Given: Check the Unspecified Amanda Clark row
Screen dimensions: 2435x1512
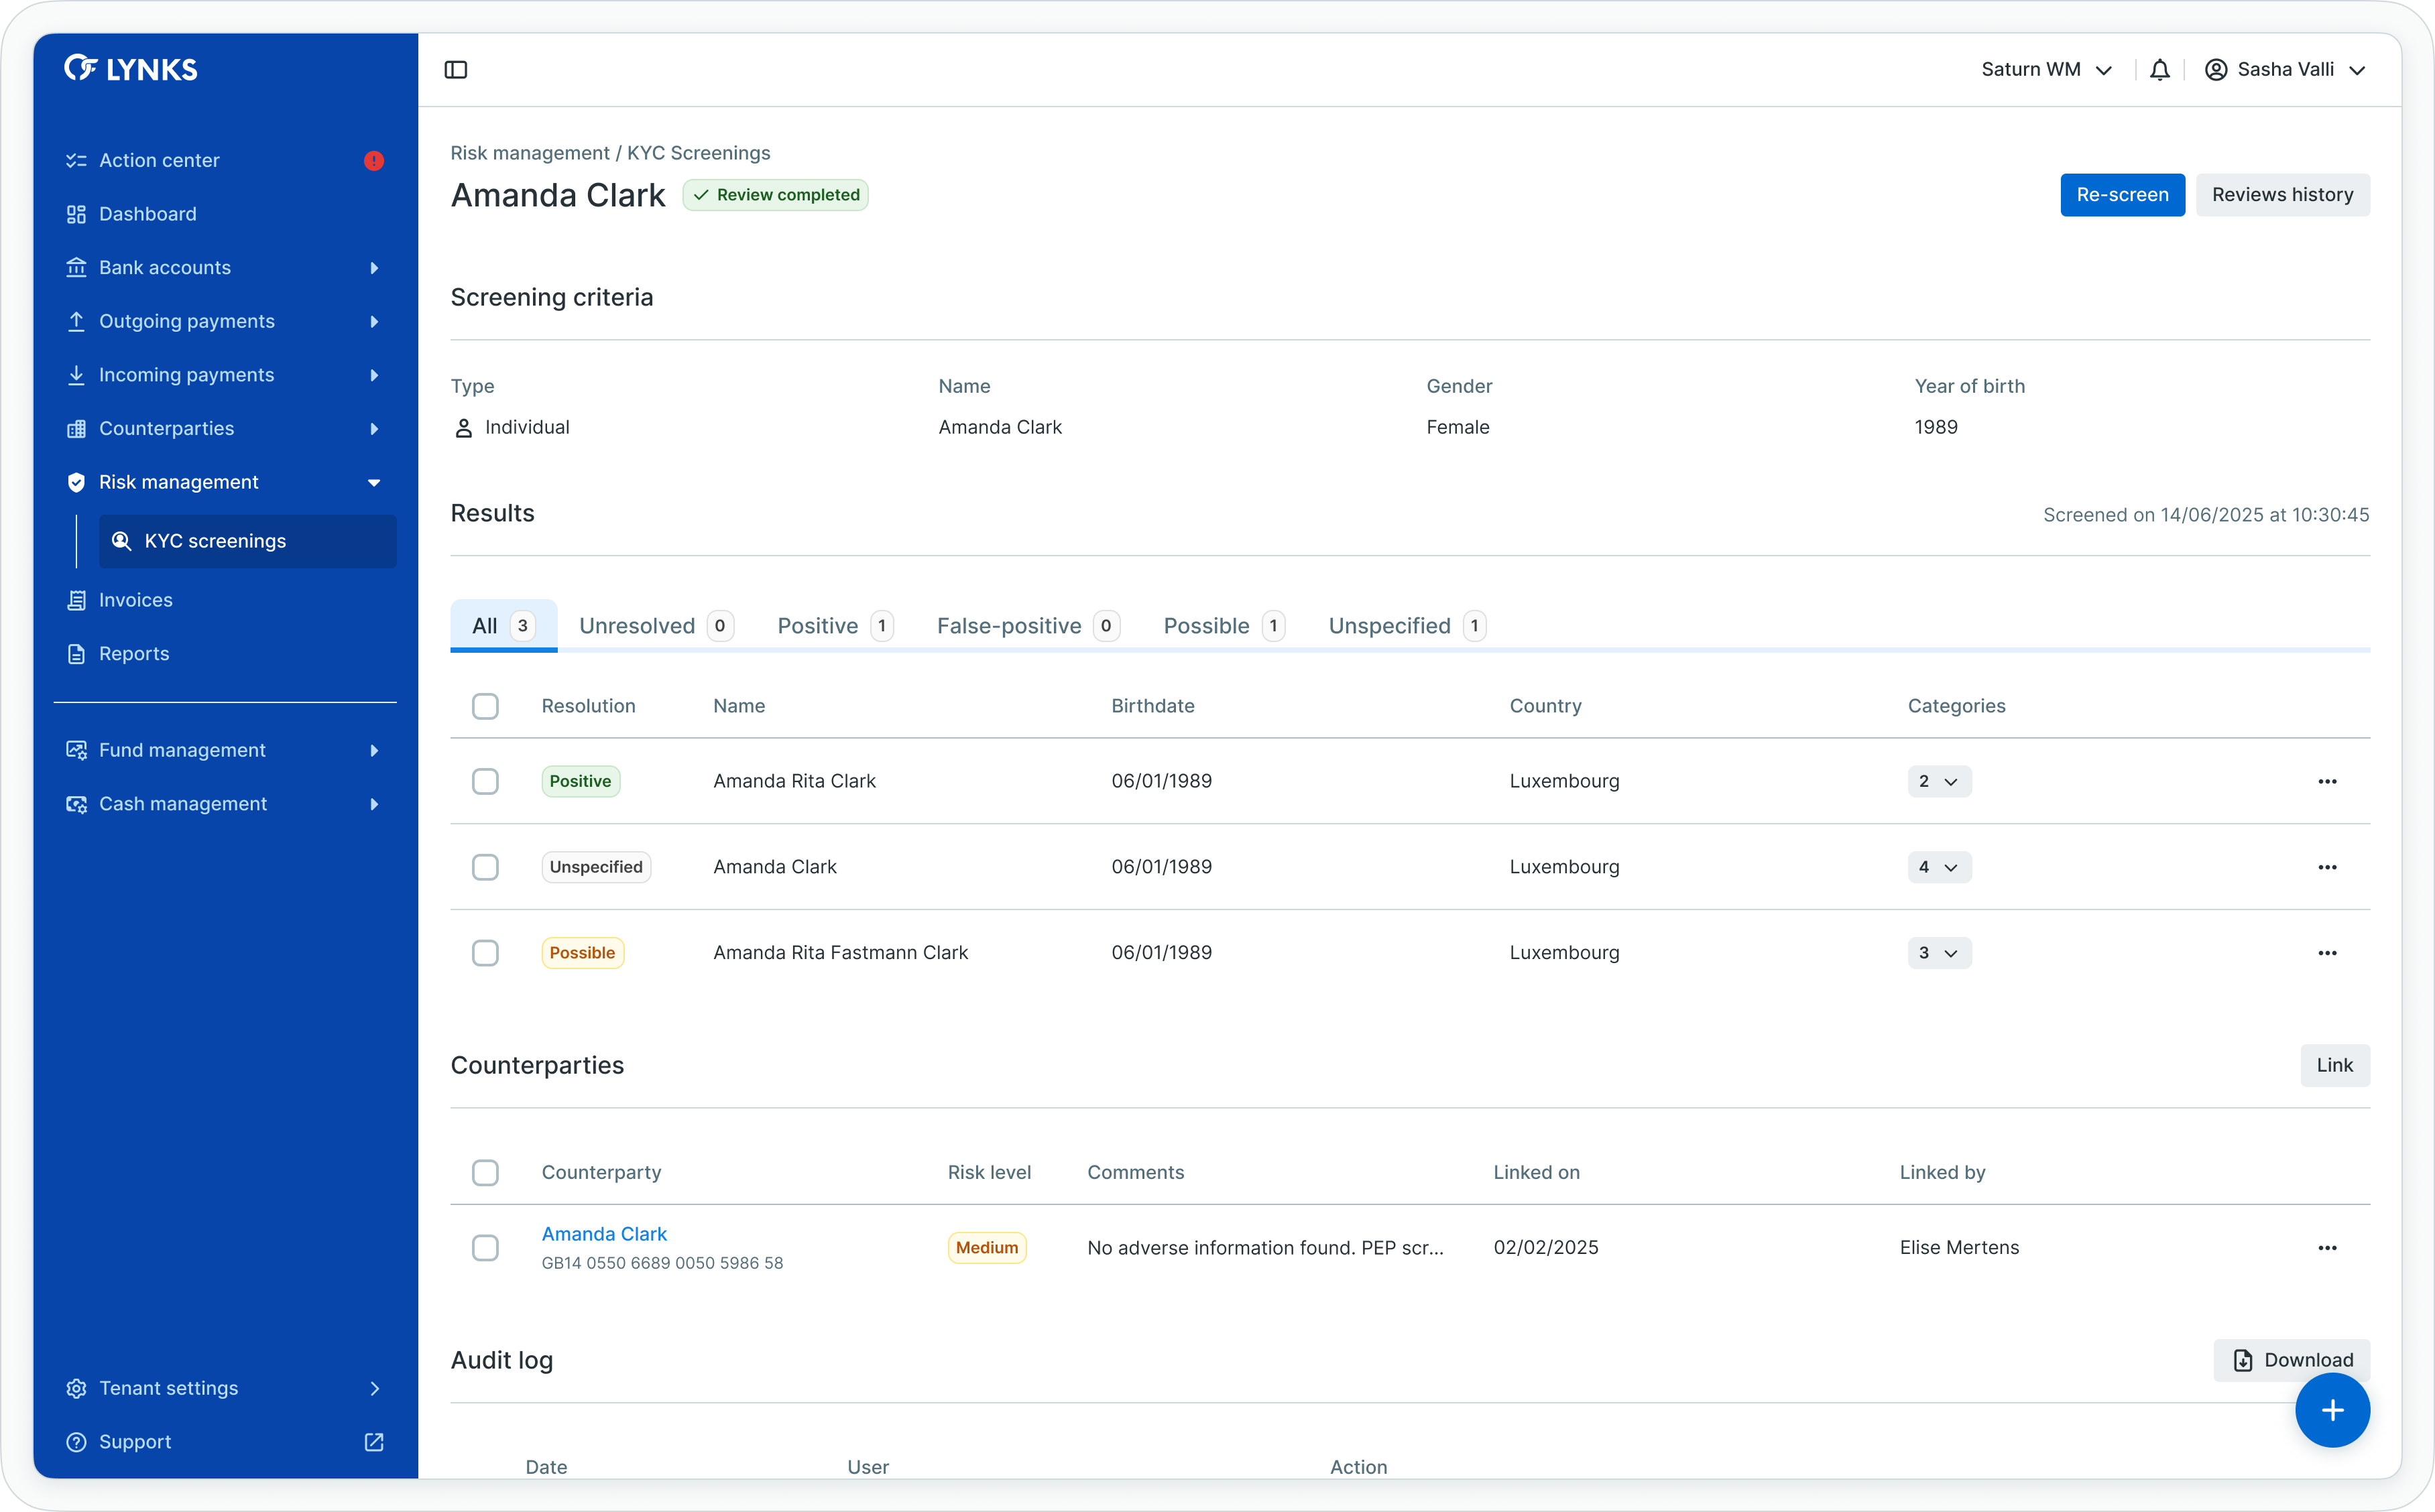Looking at the screenshot, I should [x=485, y=867].
